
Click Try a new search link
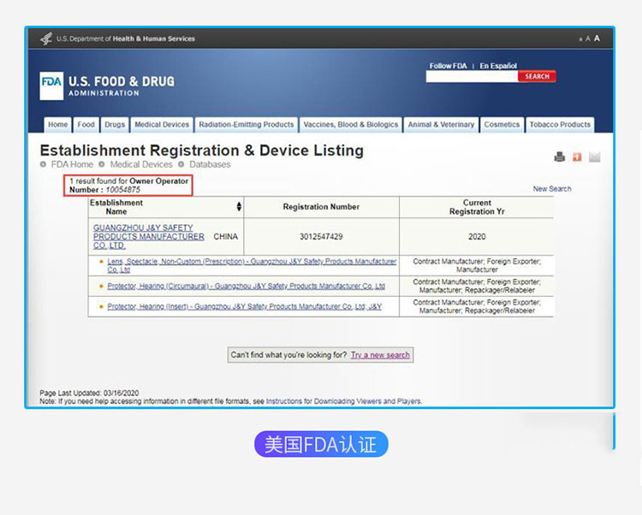380,355
